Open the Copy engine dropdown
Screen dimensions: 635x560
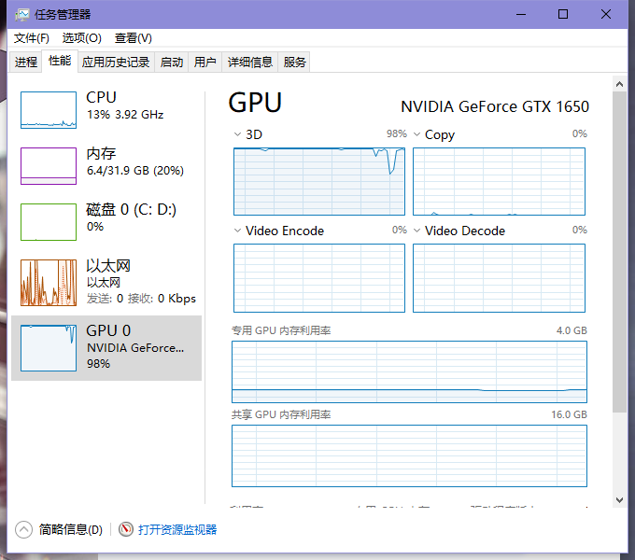coord(417,134)
